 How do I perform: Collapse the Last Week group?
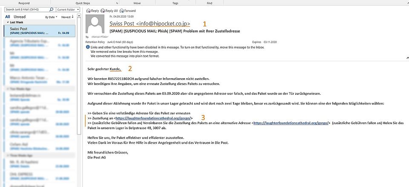(x=8, y=22)
